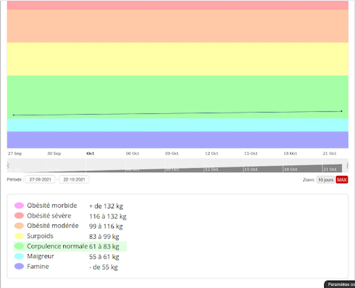Click the '+ de 132 kg' value
355x288 pixels.
click(x=106, y=206)
